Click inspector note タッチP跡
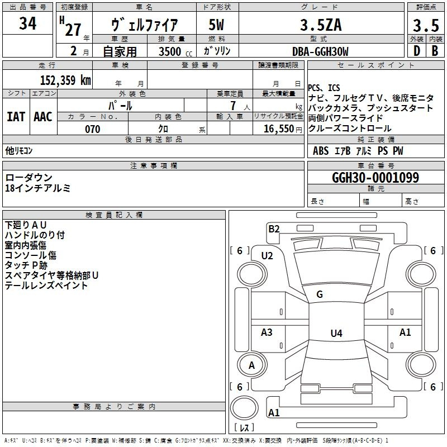The image size is (447, 447). point(26,265)
